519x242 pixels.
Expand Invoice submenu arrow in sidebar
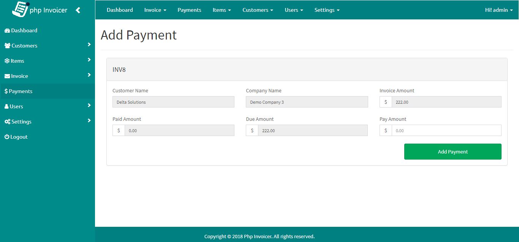click(x=89, y=75)
